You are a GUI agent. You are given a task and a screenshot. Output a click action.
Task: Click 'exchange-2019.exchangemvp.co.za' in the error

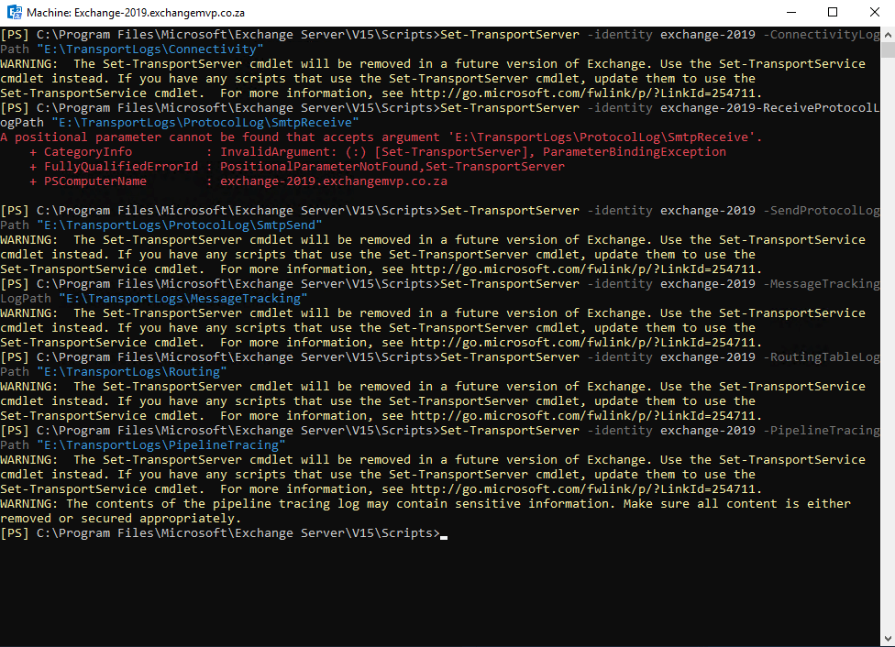tap(334, 181)
